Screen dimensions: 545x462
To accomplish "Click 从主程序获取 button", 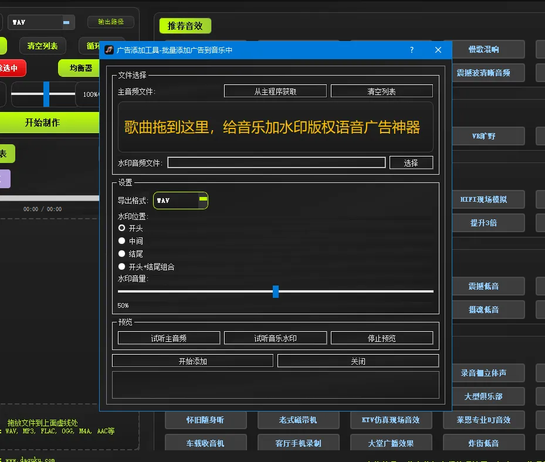I will [275, 91].
